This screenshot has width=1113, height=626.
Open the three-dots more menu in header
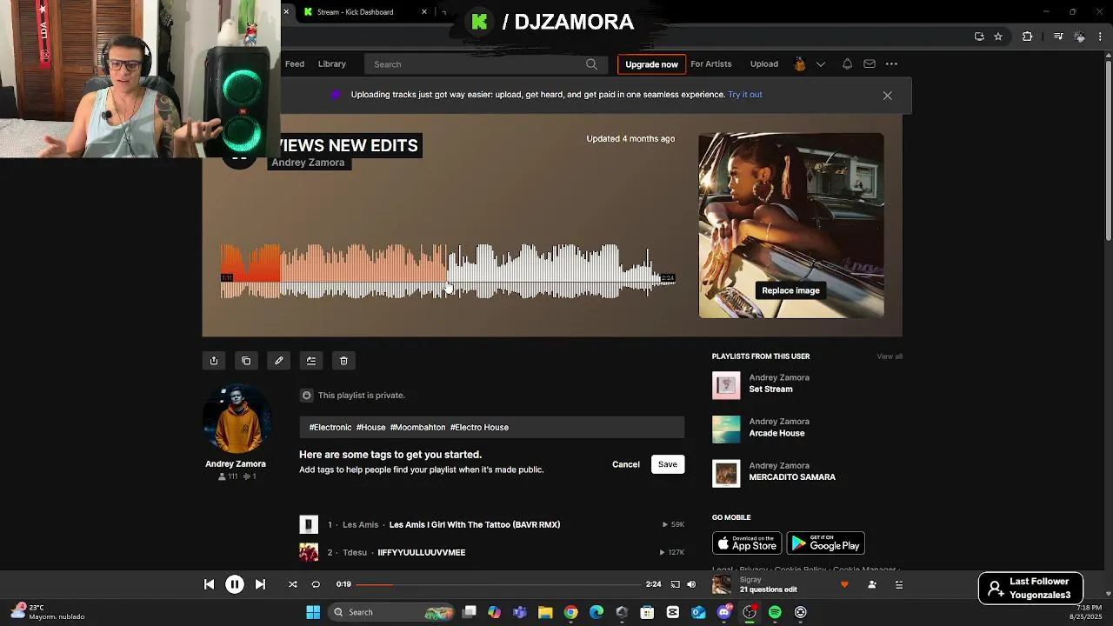(x=891, y=63)
